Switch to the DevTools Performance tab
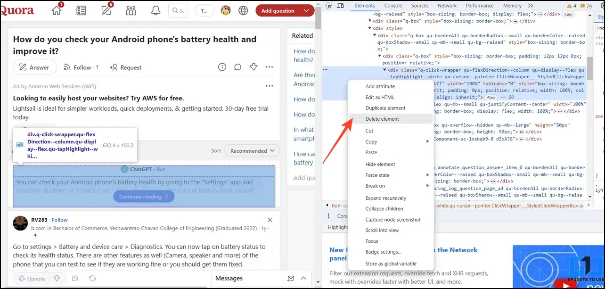This screenshot has height=289, width=605. 480,6
